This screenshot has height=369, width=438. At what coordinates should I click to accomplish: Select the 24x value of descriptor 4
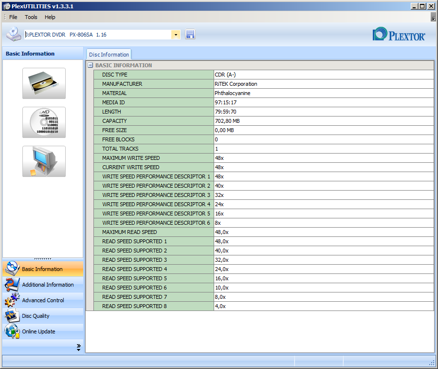pyautogui.click(x=219, y=204)
